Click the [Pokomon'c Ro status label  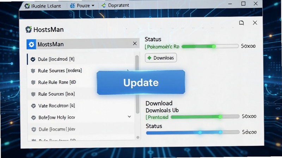click(x=162, y=47)
